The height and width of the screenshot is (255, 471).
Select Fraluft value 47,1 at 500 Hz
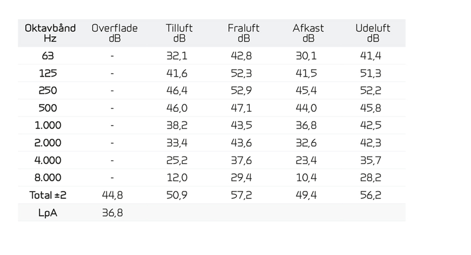tap(241, 108)
